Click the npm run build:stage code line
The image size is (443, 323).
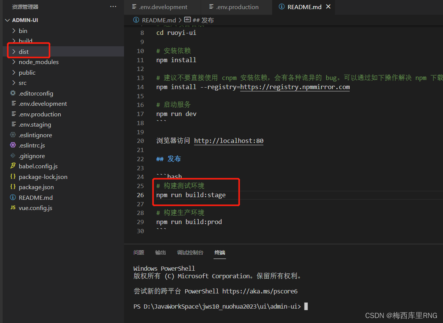[x=191, y=195]
